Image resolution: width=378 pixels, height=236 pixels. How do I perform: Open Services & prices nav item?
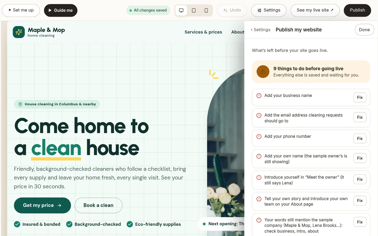[203, 32]
